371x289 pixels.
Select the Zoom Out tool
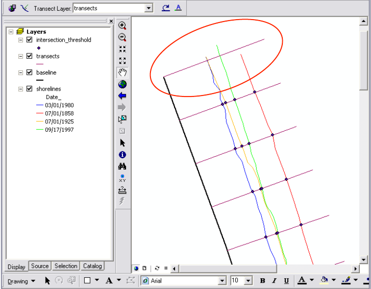pos(123,37)
